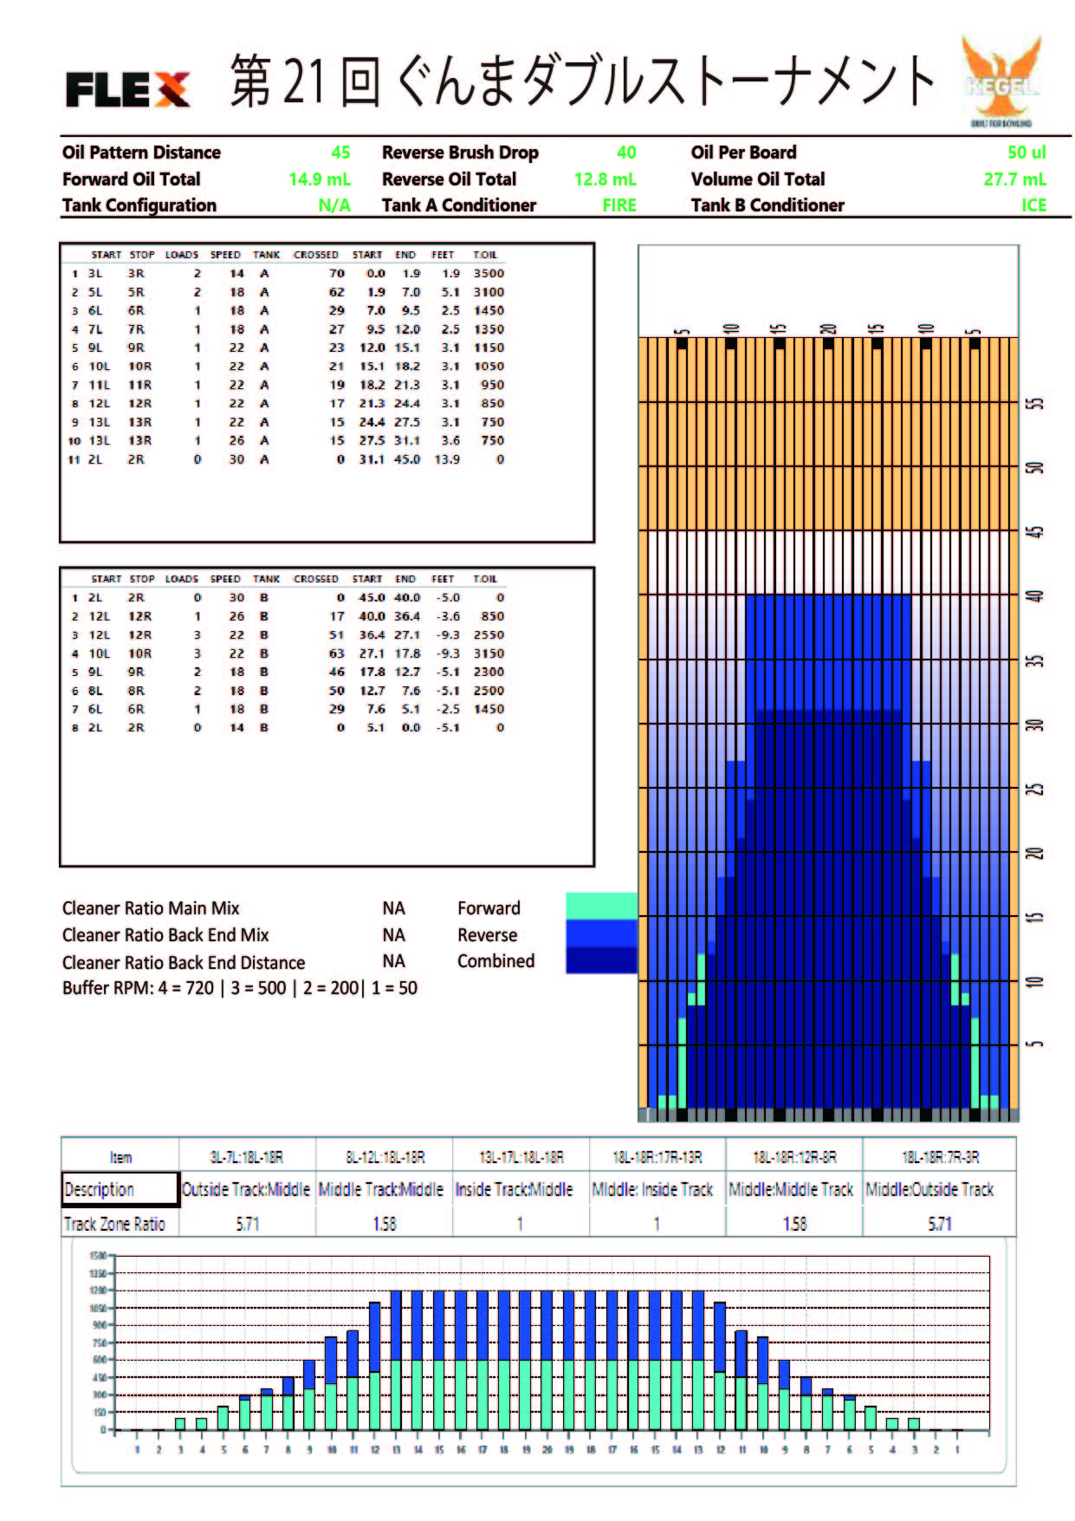Click the Oil Pattern Distance label
This screenshot has height=1521, width=1075.
(x=141, y=153)
